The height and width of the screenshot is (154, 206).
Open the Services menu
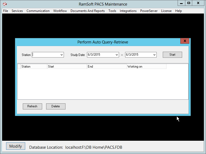tap(17, 11)
